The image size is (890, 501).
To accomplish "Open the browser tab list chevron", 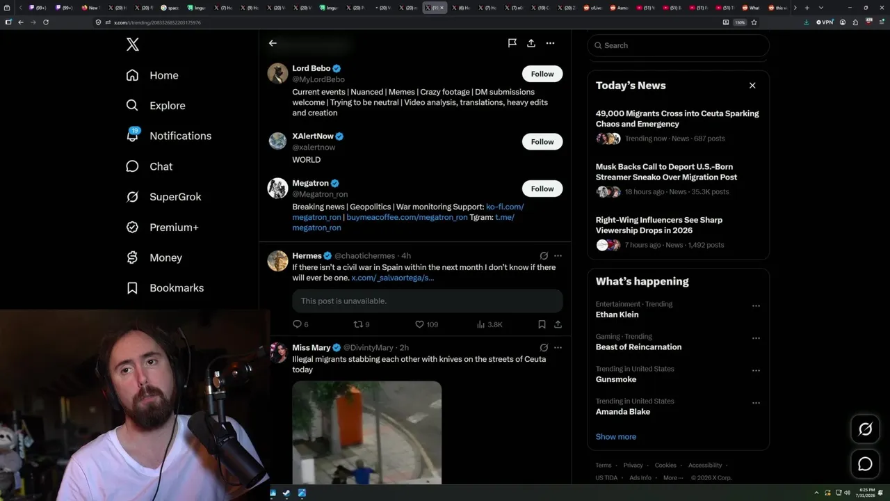I will click(820, 8).
